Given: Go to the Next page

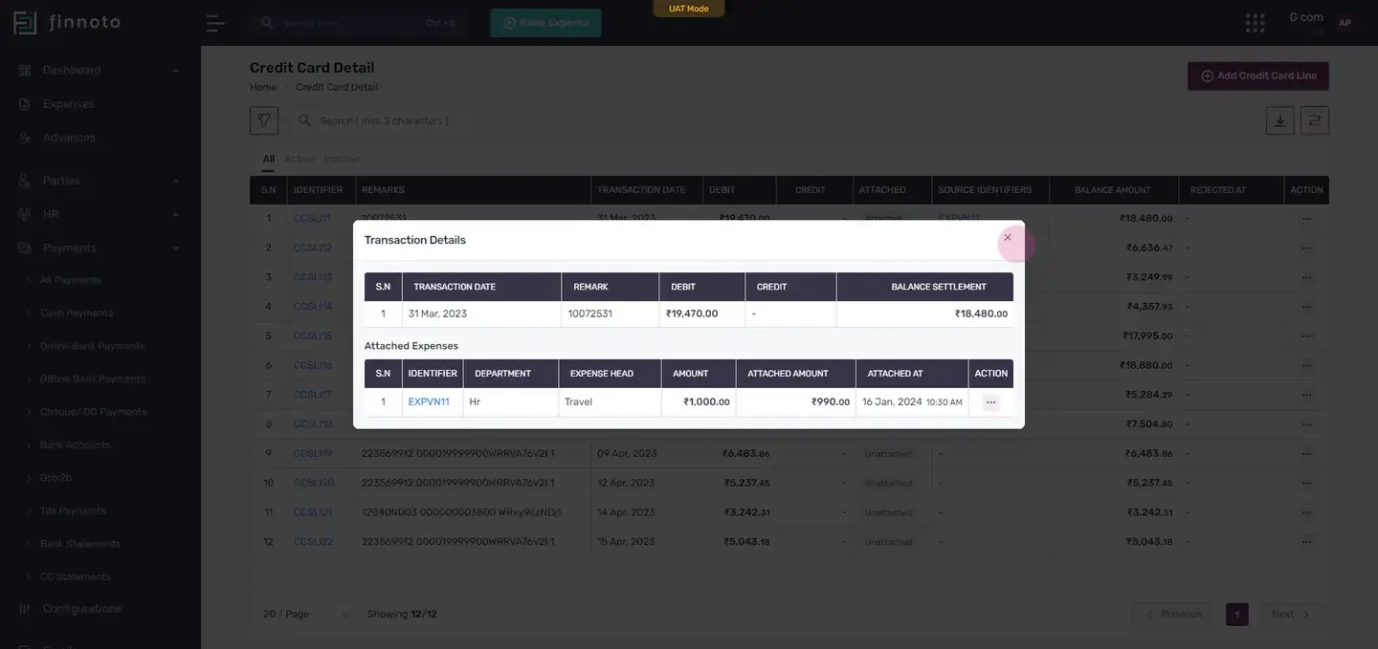Looking at the screenshot, I should pos(1289,615).
